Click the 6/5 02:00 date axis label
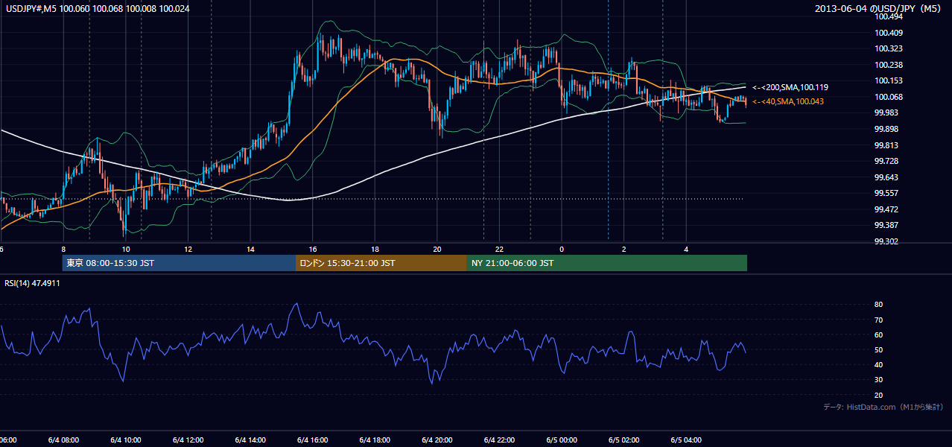 [624, 440]
